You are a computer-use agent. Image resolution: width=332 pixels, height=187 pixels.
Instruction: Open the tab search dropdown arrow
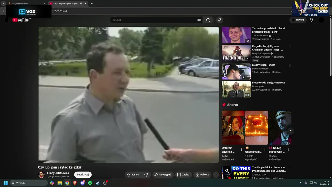[x=3, y=4]
